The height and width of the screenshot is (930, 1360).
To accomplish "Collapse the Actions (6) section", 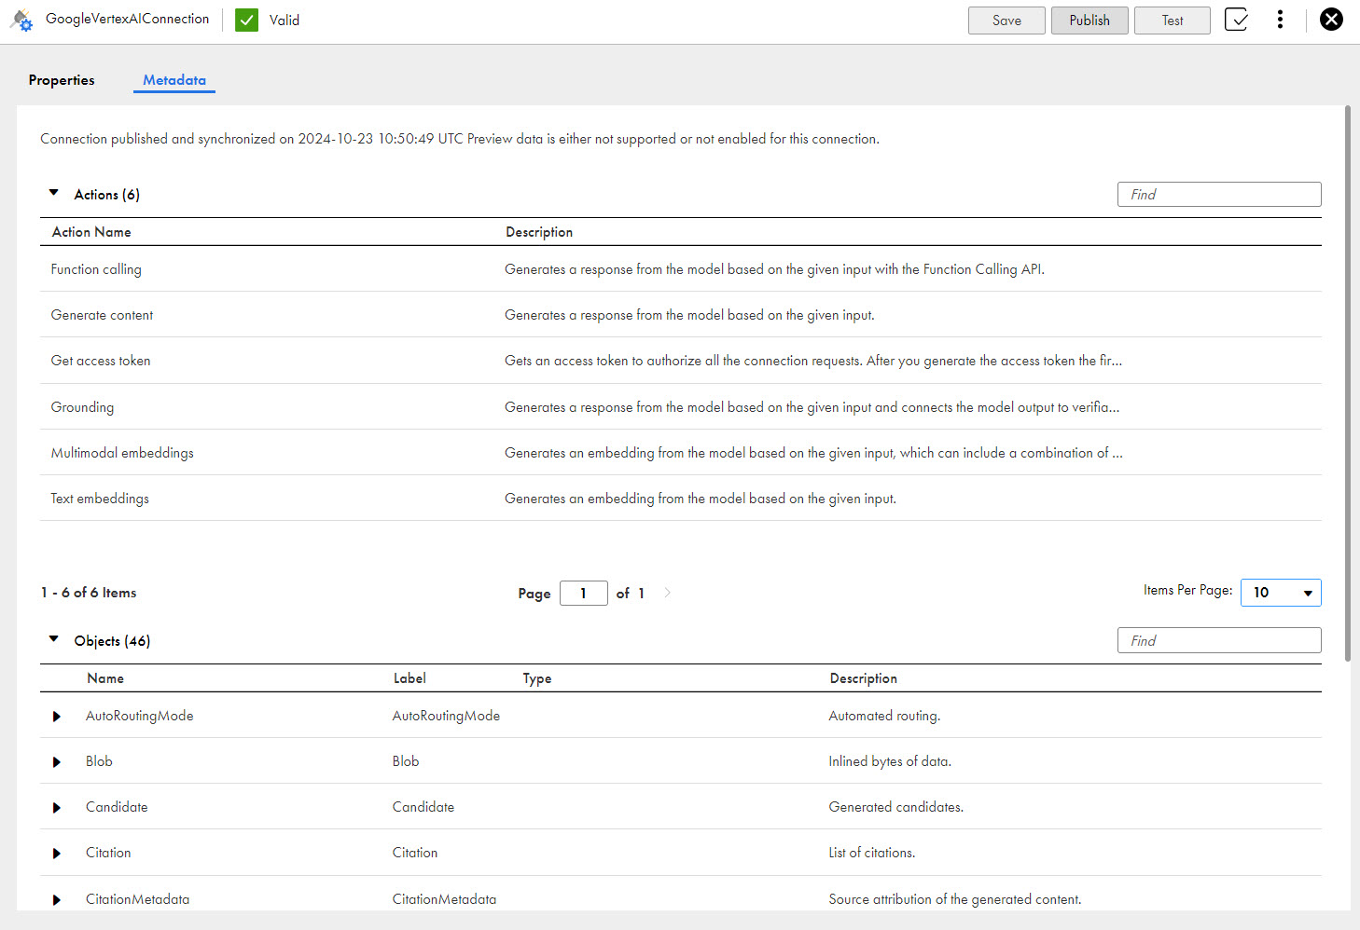I will point(54,193).
